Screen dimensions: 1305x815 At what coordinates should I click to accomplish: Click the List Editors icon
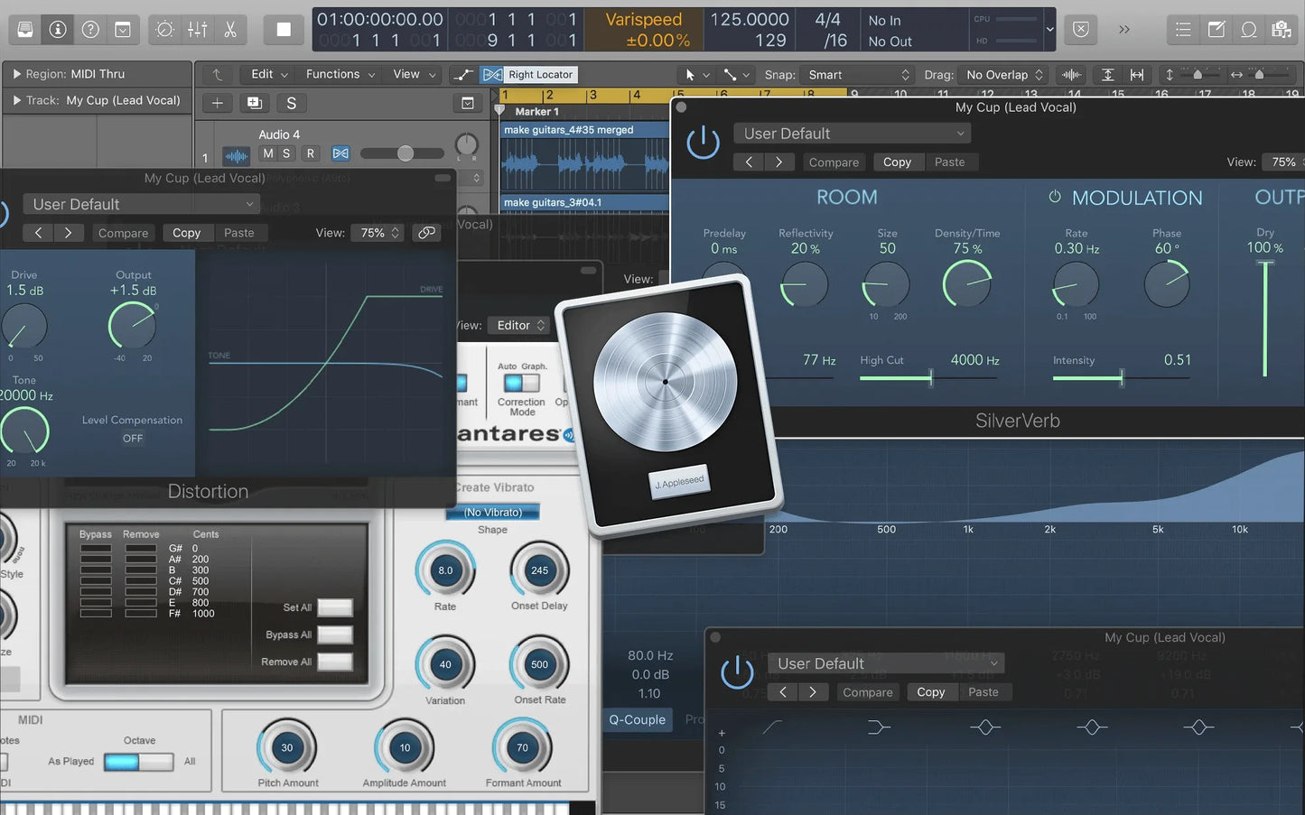point(1183,29)
